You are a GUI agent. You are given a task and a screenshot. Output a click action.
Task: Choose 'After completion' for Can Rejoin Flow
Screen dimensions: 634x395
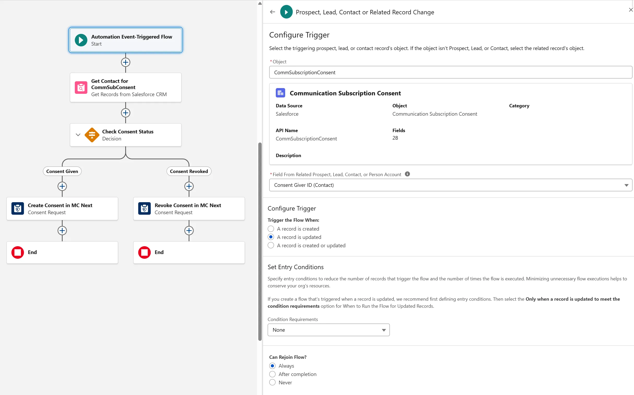click(272, 374)
